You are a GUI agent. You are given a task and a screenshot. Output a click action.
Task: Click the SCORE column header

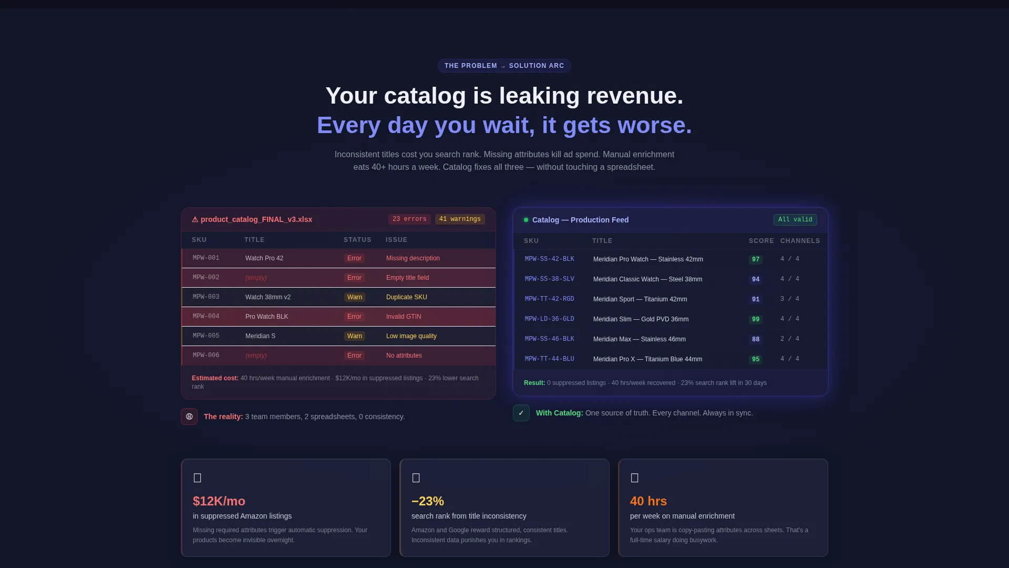coord(761,241)
